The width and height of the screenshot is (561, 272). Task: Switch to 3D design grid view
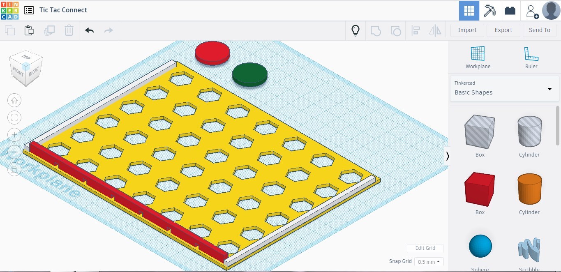click(469, 11)
